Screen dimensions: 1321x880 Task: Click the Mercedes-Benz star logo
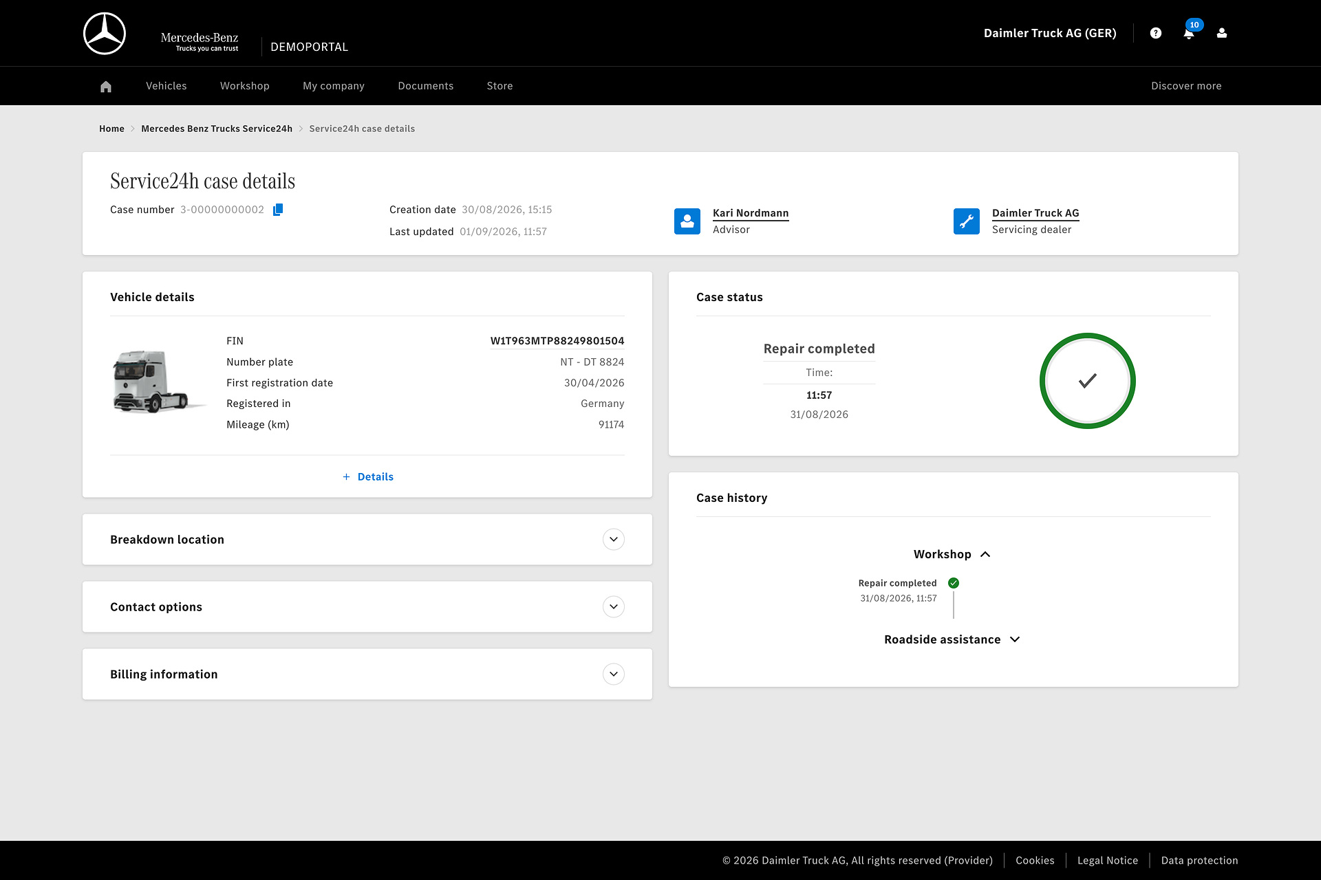(105, 33)
